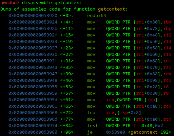The width and height of the screenshot is (174, 136).
Task: Click the pwndbg> prompt text
Action: tap(10, 3)
